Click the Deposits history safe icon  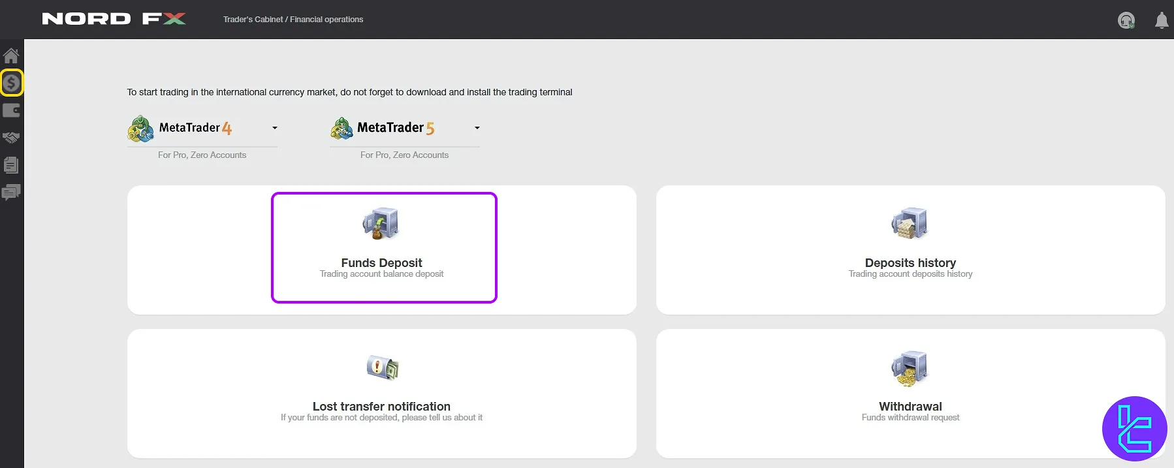pyautogui.click(x=910, y=224)
